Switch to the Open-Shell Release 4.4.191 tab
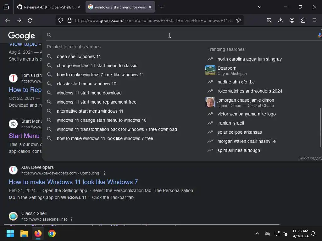Screen dimensions: 322x241 click(49, 7)
